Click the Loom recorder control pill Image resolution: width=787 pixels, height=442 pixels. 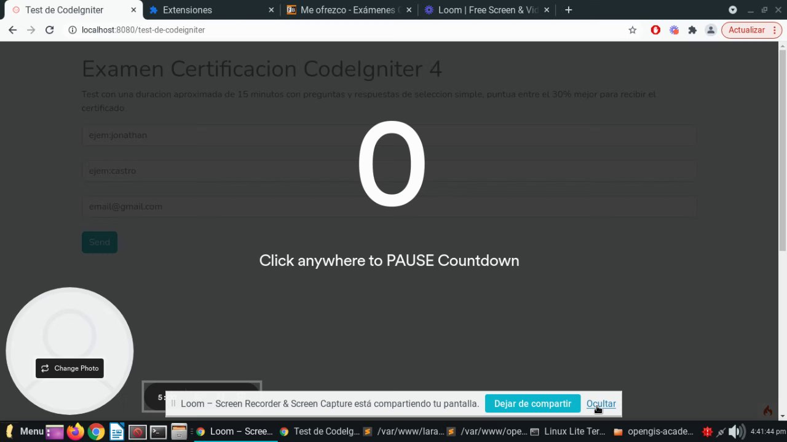click(x=202, y=397)
